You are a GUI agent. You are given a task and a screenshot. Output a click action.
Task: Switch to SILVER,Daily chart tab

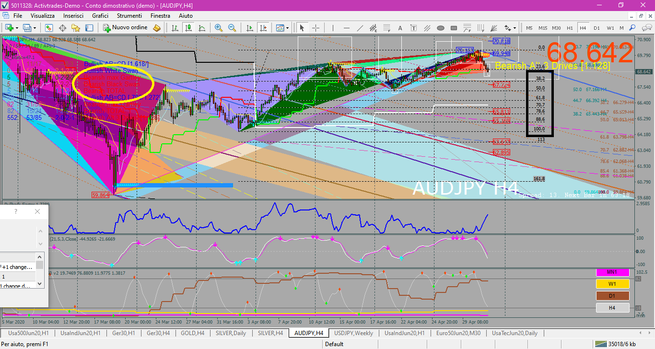[232, 333]
